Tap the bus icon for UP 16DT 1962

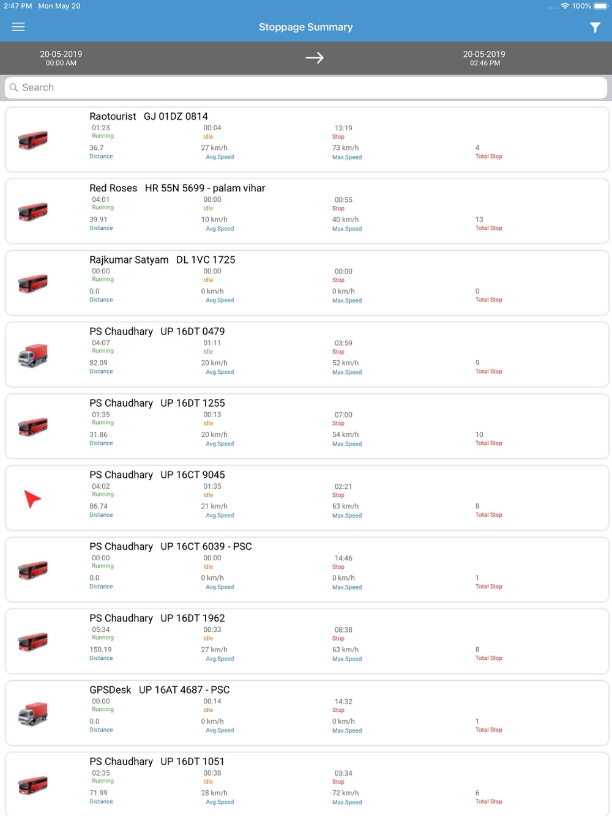coord(33,642)
